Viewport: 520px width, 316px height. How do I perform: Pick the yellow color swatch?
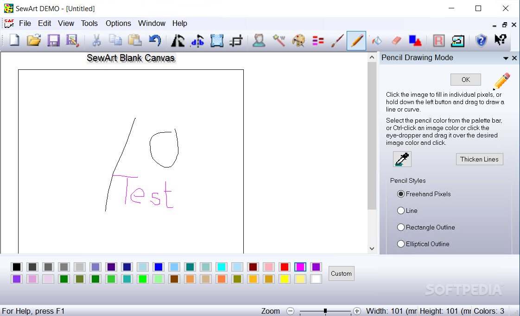(x=285, y=279)
